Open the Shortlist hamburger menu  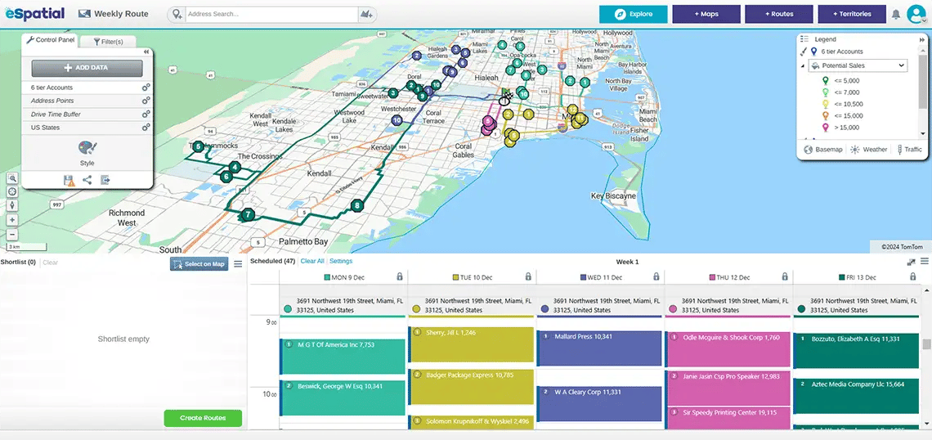pyautogui.click(x=238, y=264)
